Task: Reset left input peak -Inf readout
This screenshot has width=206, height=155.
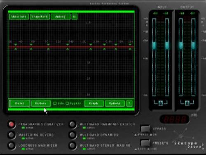Action: pyautogui.click(x=155, y=13)
